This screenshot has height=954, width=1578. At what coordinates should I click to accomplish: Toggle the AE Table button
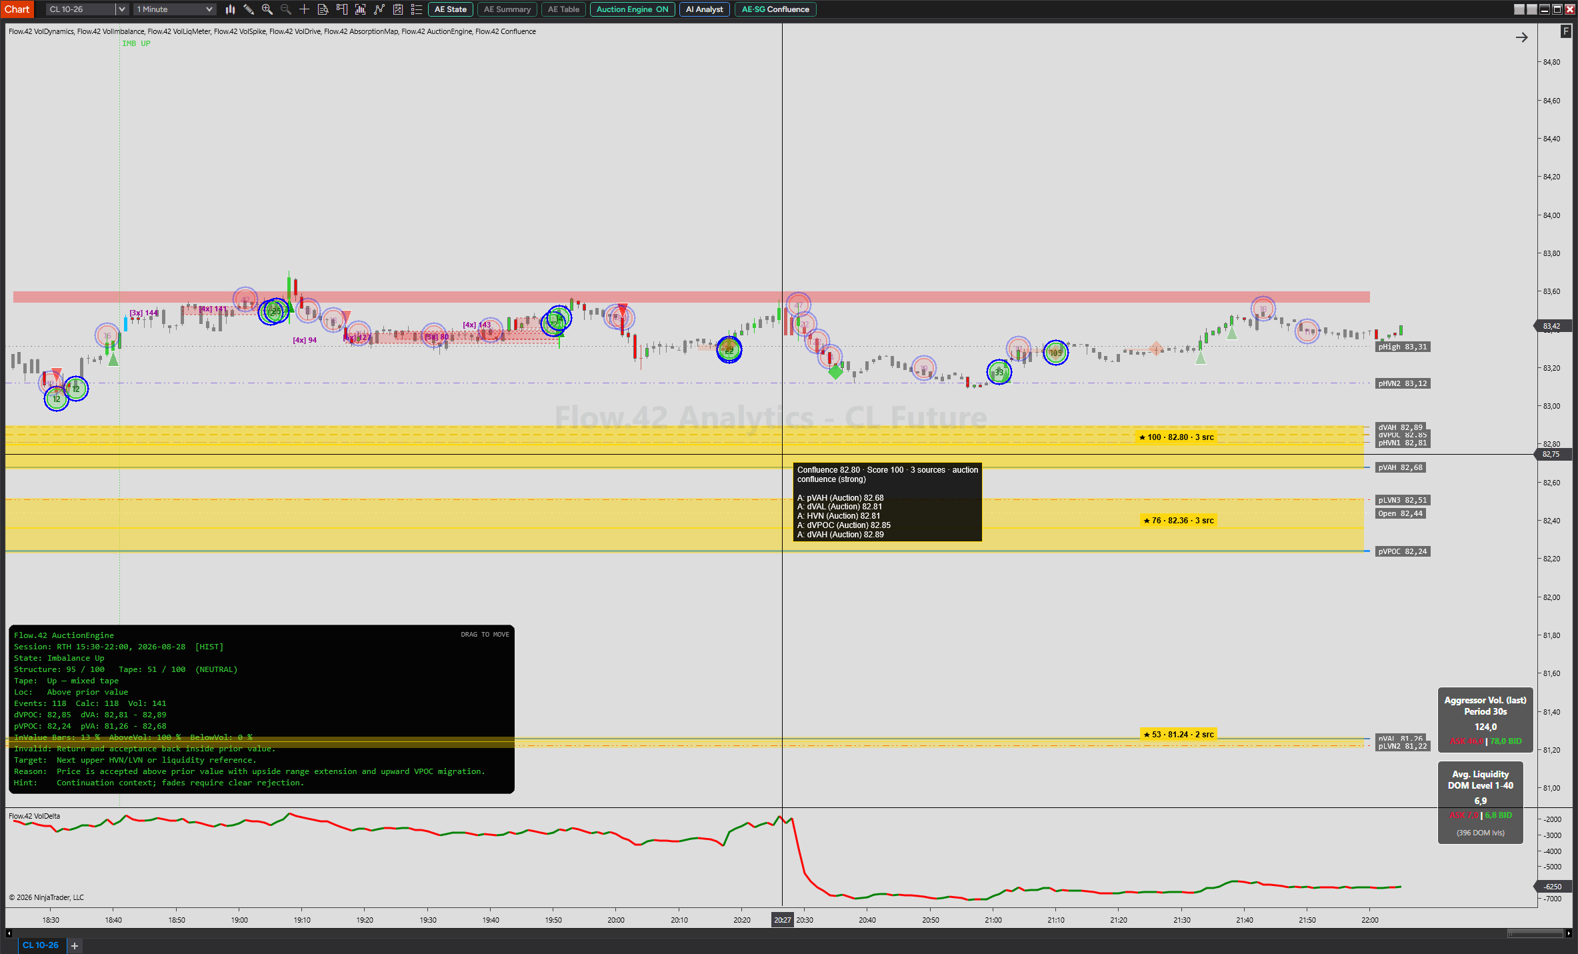(x=563, y=9)
